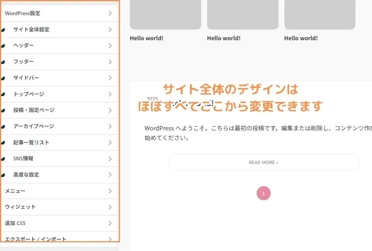
Task: Open the first Hello world! post title
Action: [146, 38]
